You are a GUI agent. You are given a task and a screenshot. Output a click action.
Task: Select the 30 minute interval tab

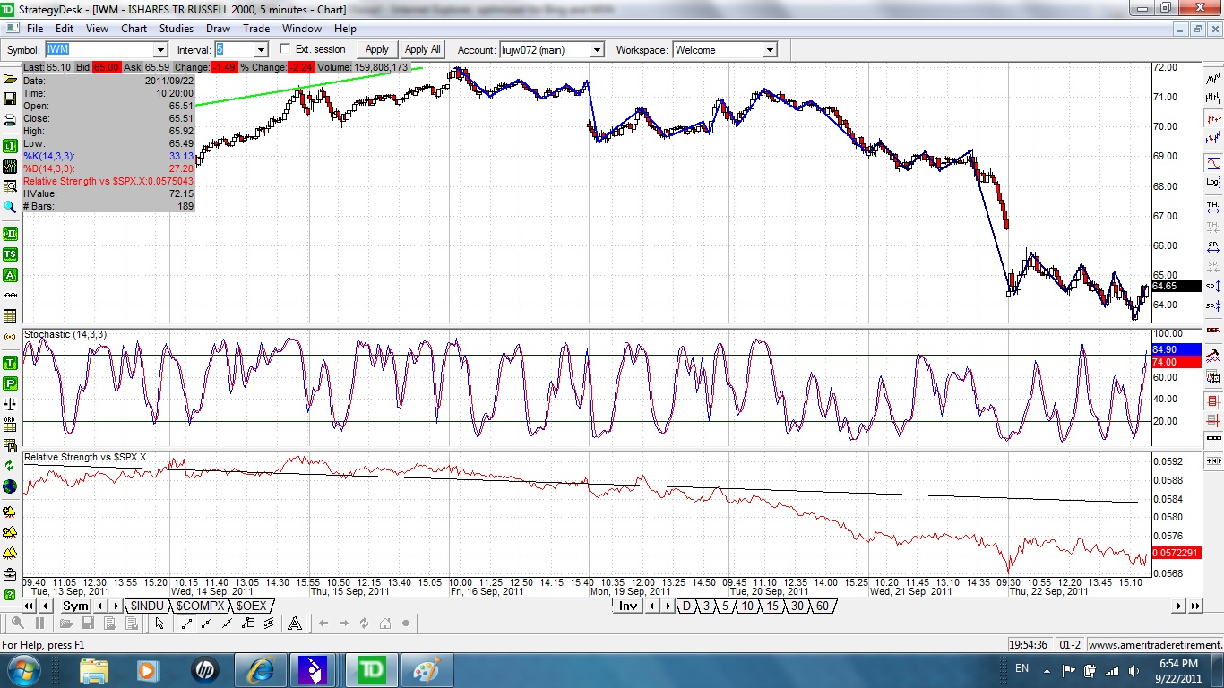pos(797,606)
